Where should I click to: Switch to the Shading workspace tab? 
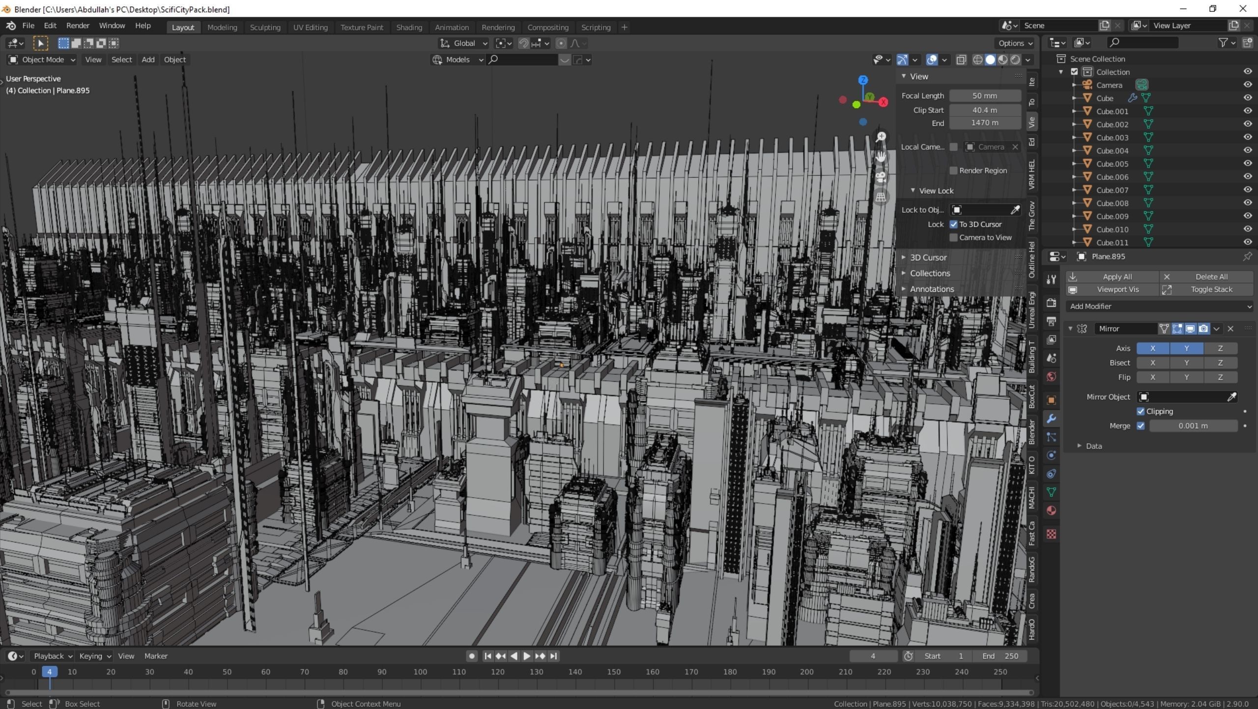409,28
